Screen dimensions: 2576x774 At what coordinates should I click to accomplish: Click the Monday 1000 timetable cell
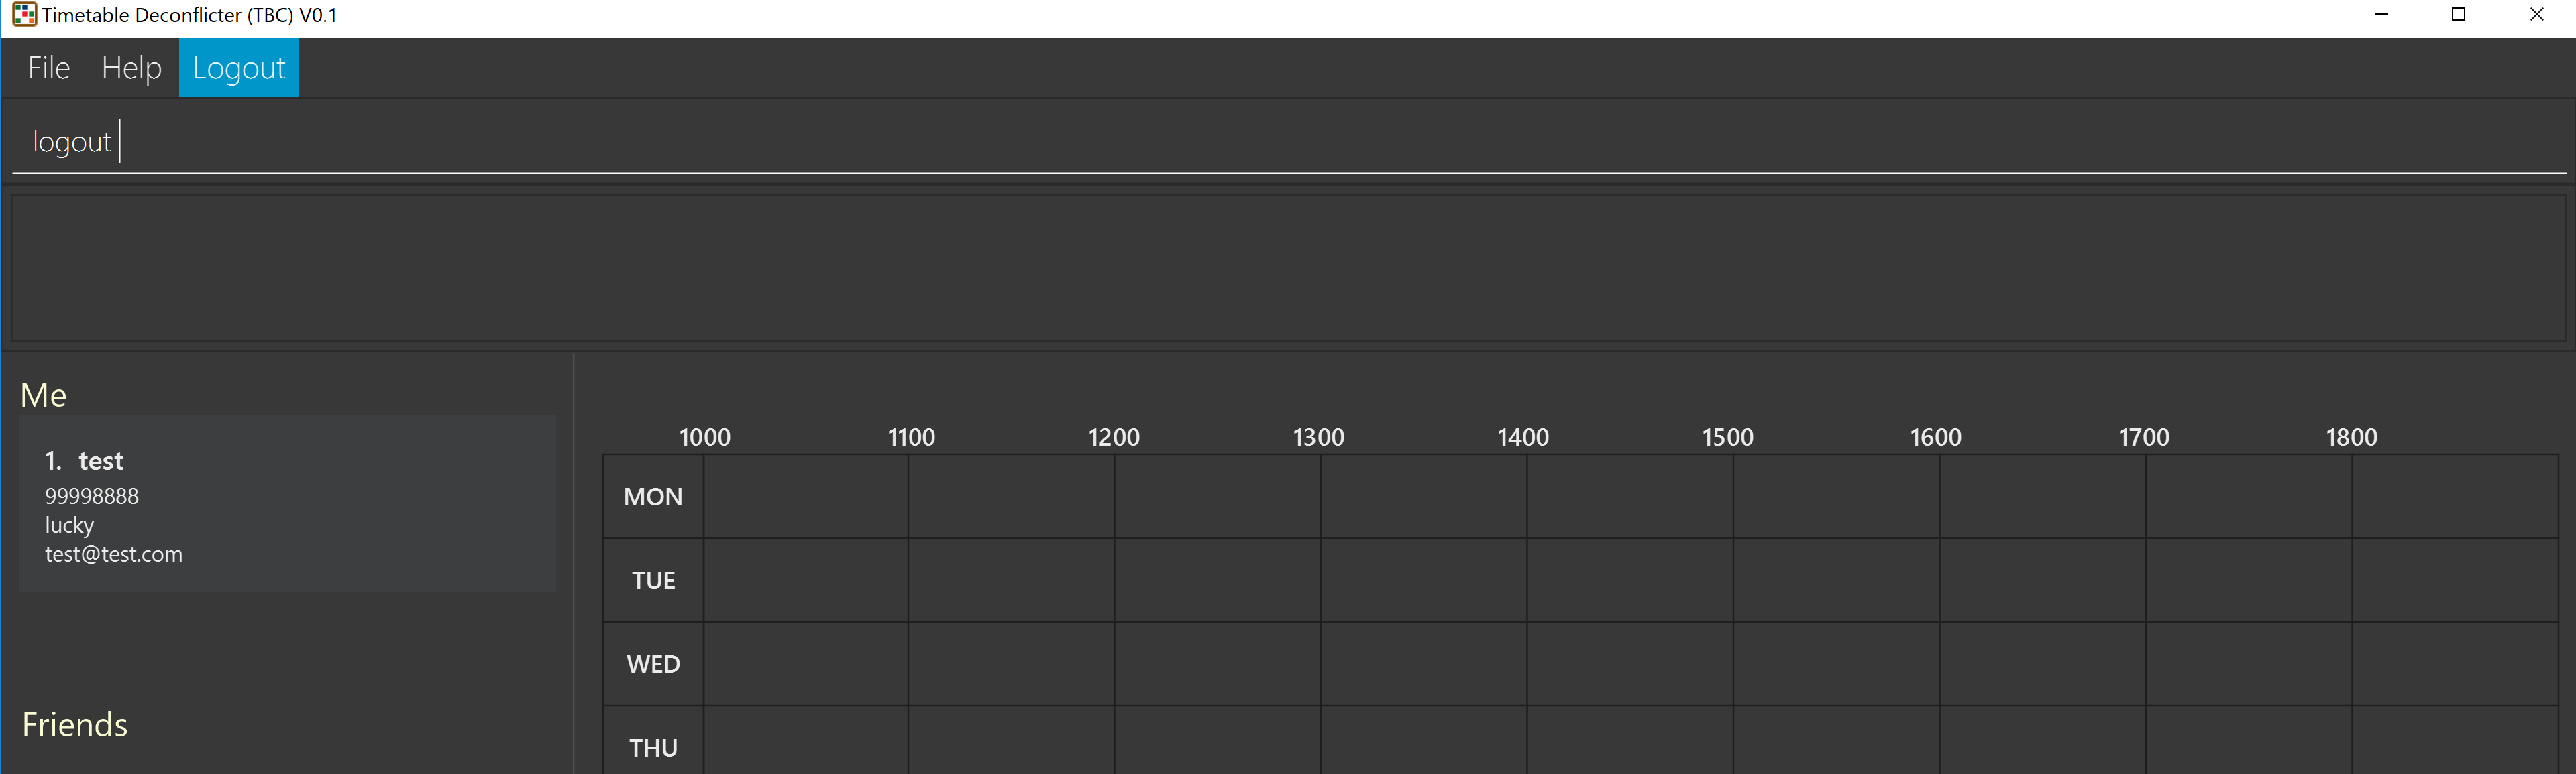(x=806, y=497)
